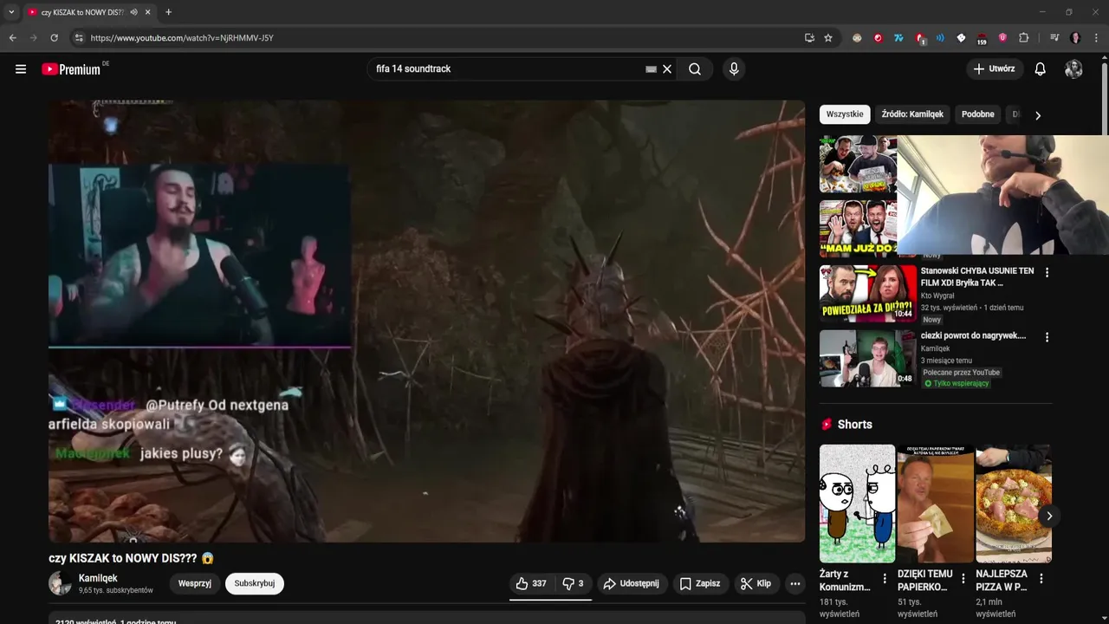Open Stanowski CHYBA USUNIE TEN FILM video title
Image resolution: width=1109 pixels, height=624 pixels.
click(977, 276)
